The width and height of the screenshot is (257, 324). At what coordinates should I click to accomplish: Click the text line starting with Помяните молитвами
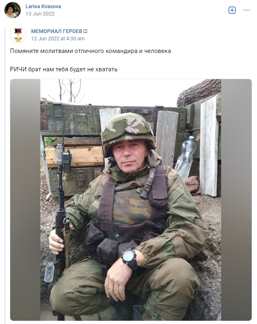[90, 51]
